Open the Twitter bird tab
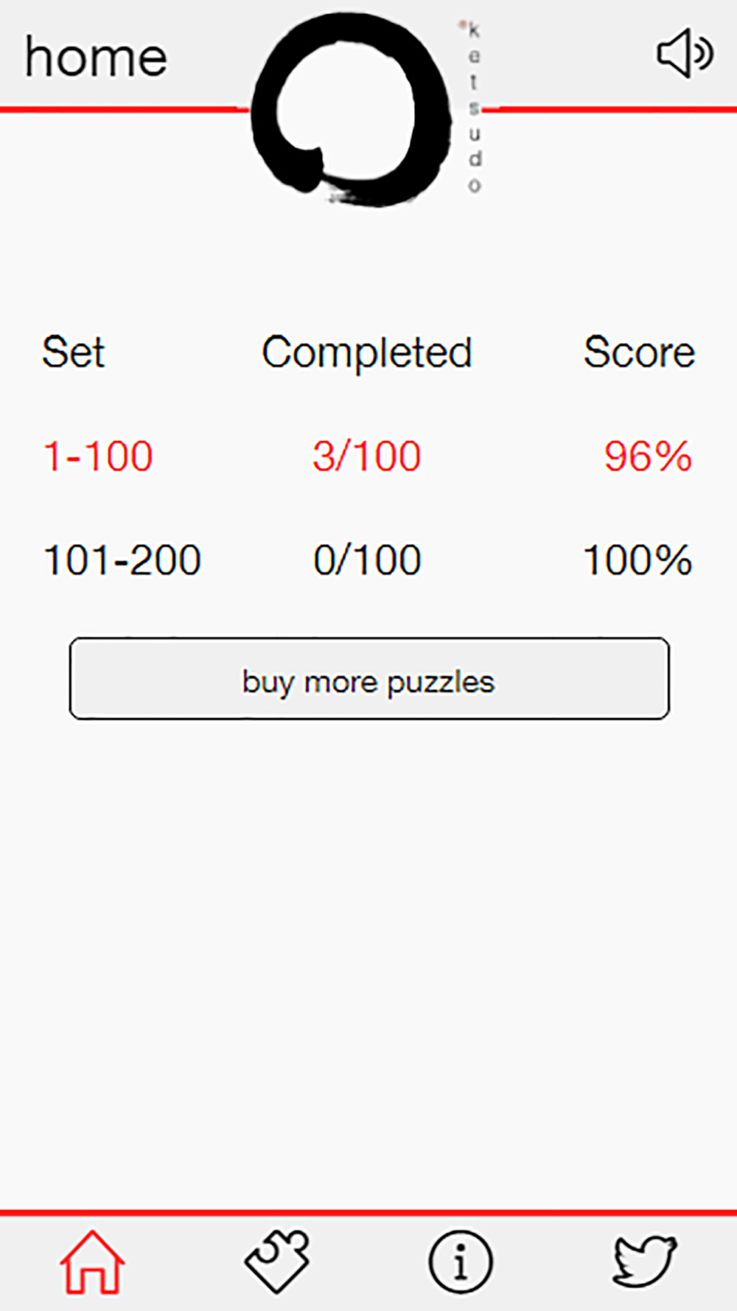 644,1262
